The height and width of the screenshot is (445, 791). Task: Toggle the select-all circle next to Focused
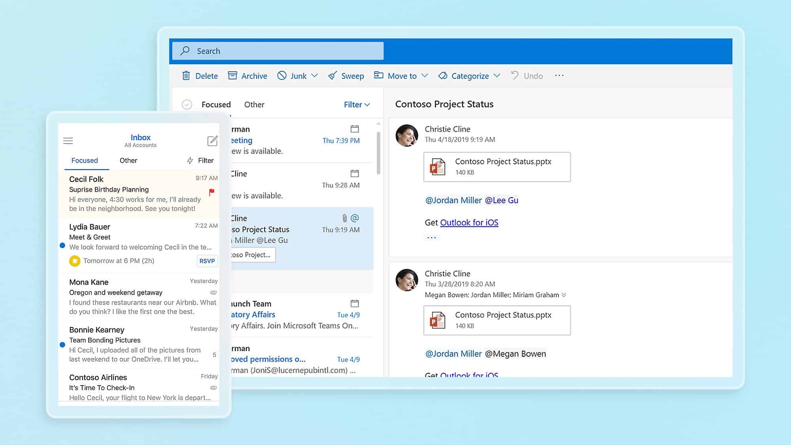187,105
